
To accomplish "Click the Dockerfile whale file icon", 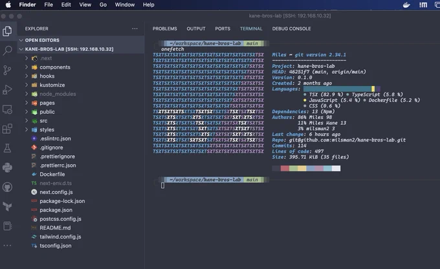I will click(34, 174).
